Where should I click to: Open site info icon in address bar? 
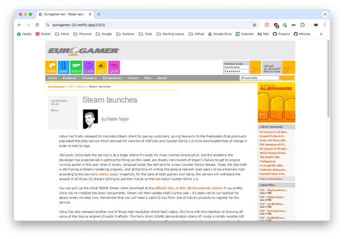(47, 25)
